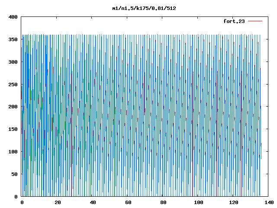Click the x-axis label 120
This screenshot has width=277, height=208.
click(x=234, y=202)
